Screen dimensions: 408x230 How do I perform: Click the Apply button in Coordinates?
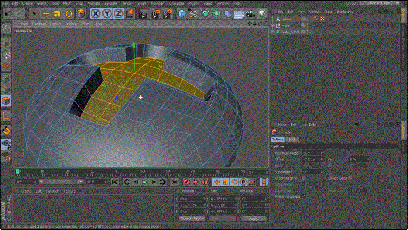(253, 218)
